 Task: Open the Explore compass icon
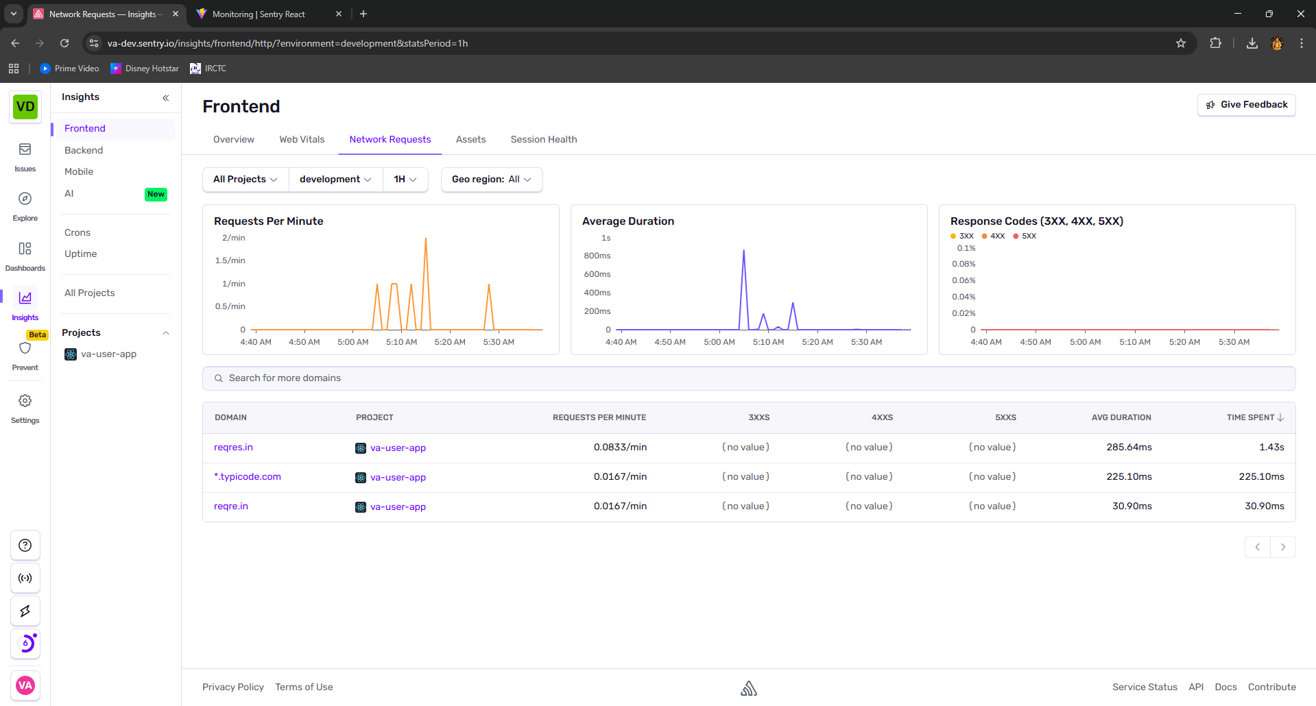25,206
